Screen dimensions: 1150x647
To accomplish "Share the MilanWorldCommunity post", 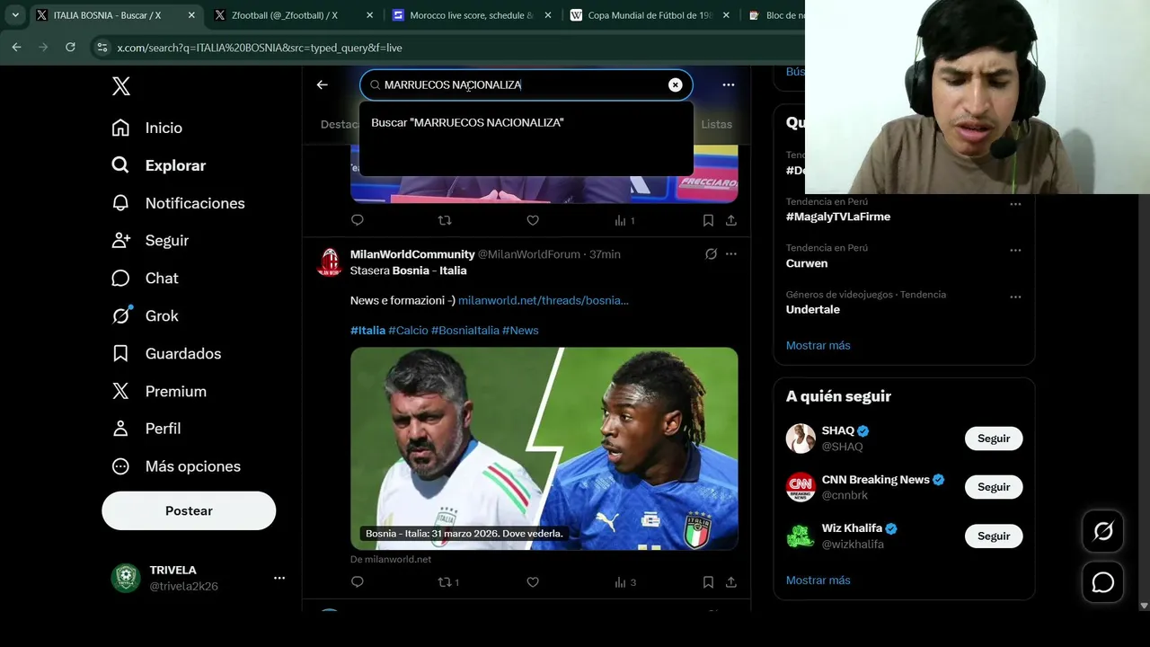I will 731,582.
